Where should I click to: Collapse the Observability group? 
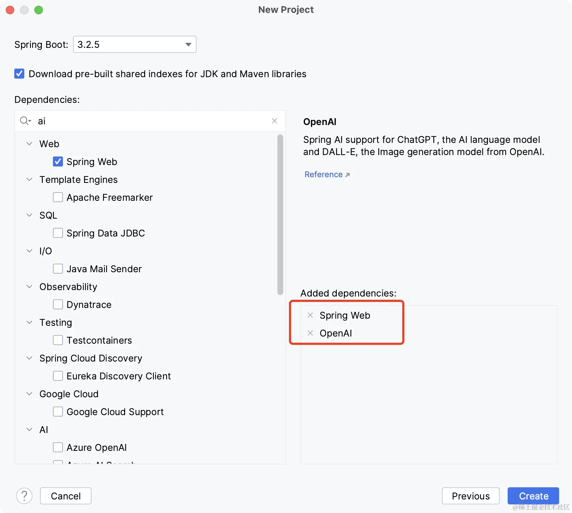coord(29,287)
